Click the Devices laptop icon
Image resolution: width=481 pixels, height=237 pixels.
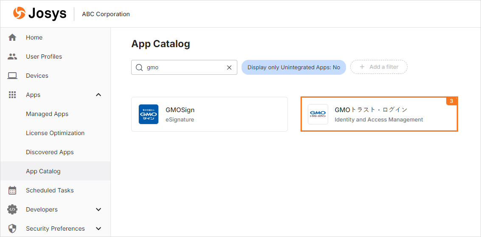[x=12, y=76]
